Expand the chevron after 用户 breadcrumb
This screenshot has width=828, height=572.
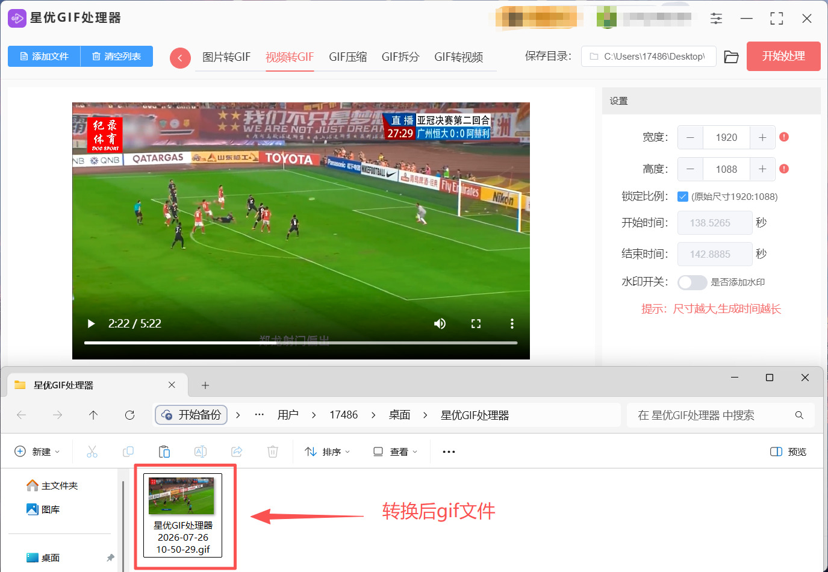coord(314,415)
